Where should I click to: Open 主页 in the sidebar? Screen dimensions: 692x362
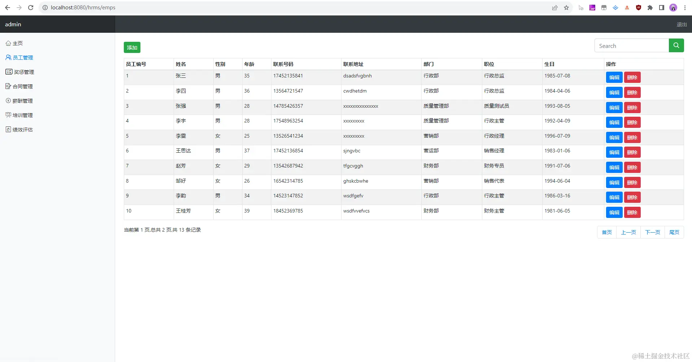pos(14,43)
